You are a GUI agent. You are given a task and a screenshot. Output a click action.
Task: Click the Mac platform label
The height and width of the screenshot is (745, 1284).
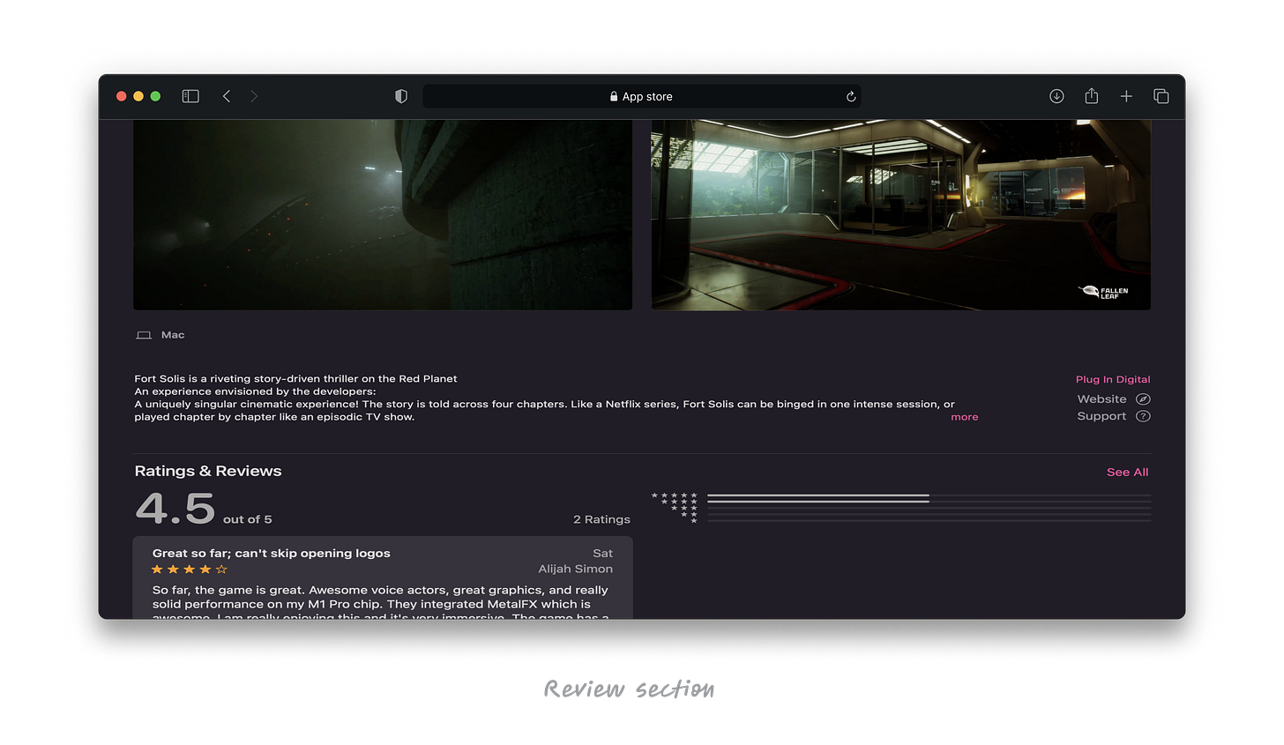tap(173, 335)
